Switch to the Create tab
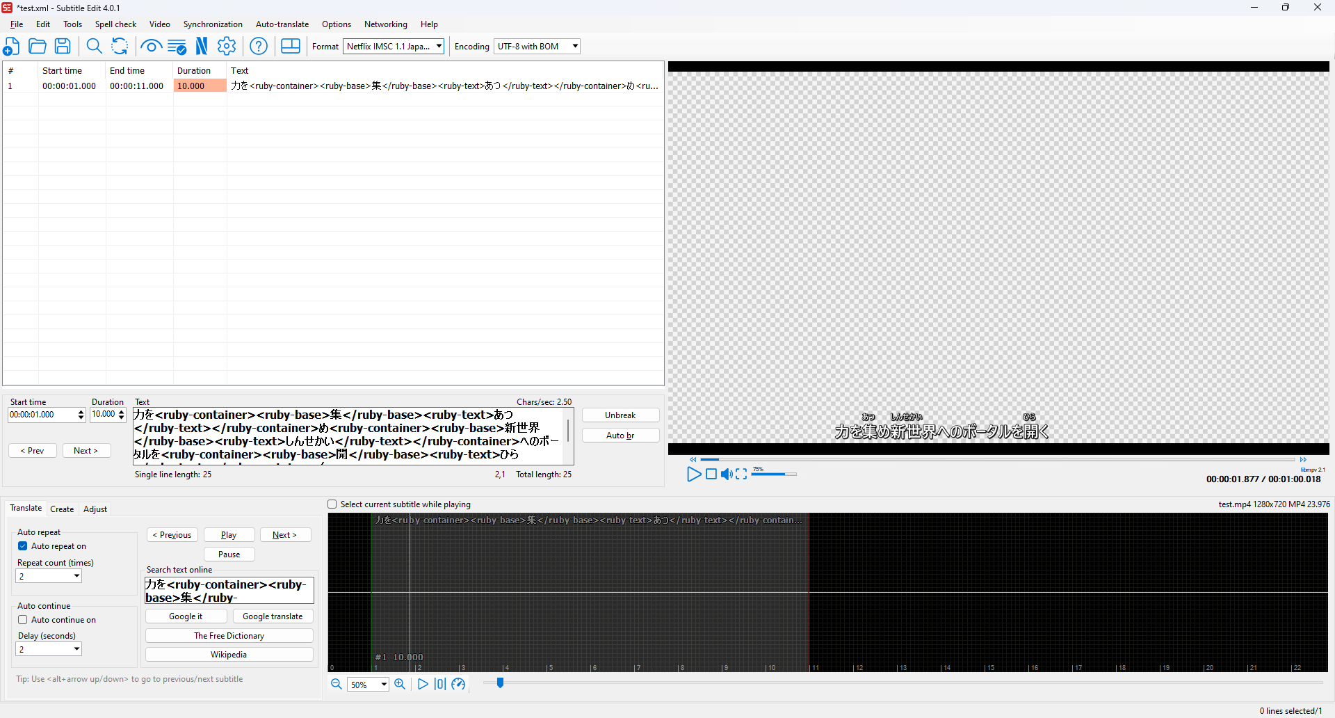Screen dimensions: 1335x718 62,509
